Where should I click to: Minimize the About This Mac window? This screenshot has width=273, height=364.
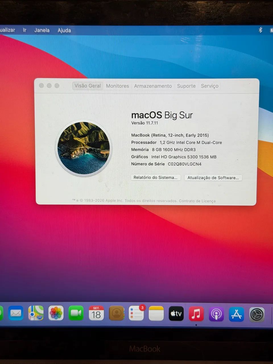coord(49,86)
